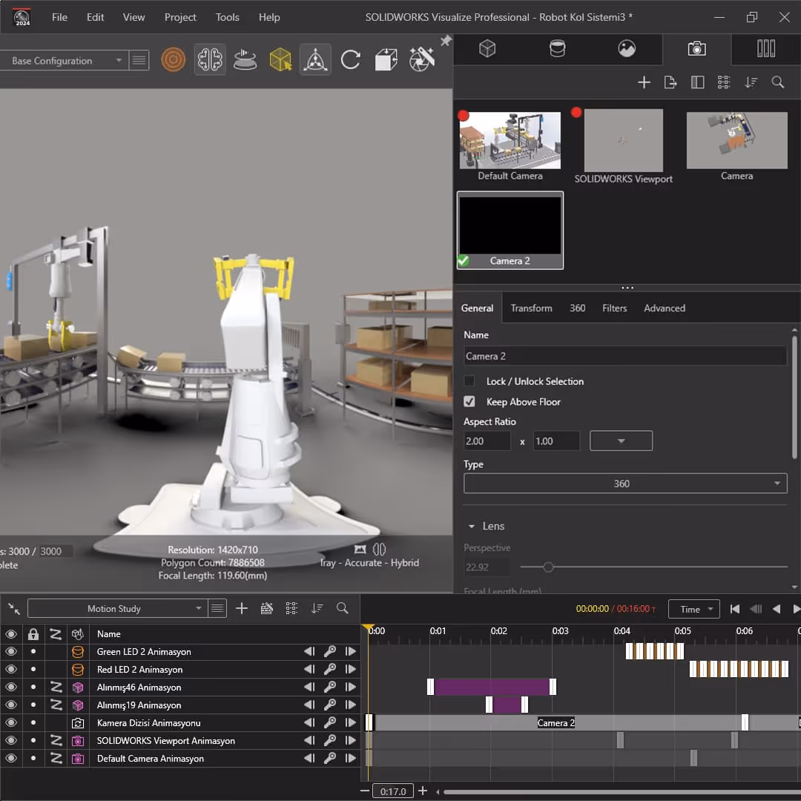Increase timeline zoom with the plus button
This screenshot has width=801, height=801.
click(423, 791)
